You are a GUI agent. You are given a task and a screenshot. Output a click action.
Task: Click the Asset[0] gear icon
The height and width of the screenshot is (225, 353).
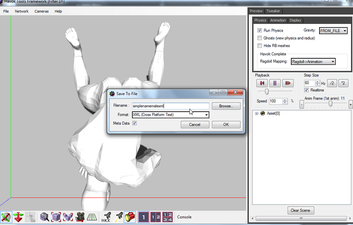(x=263, y=113)
